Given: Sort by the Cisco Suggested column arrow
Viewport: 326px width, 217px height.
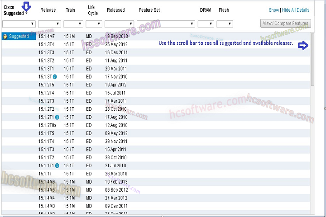Looking at the screenshot, I should point(26,14).
